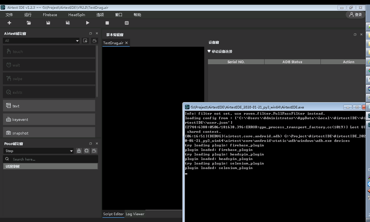Click the Serial NO. column header
The image size is (370, 222).
point(236,62)
